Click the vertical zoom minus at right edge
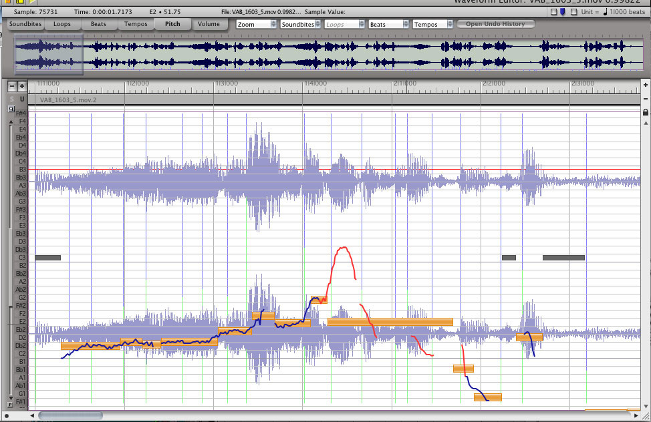The image size is (651, 422). [645, 99]
